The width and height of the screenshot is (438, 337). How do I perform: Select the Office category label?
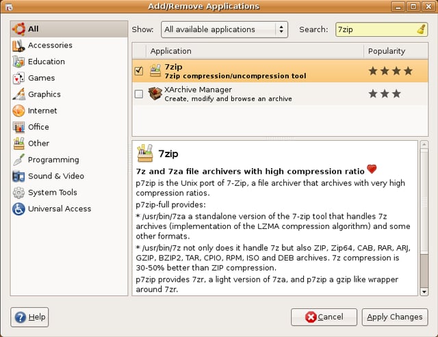(38, 127)
